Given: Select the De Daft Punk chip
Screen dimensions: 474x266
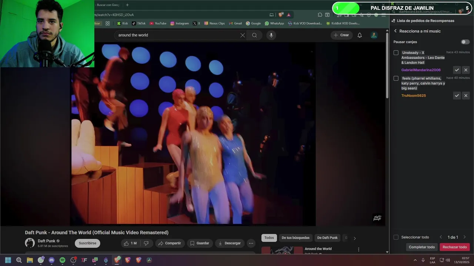Looking at the screenshot, I should [327, 238].
